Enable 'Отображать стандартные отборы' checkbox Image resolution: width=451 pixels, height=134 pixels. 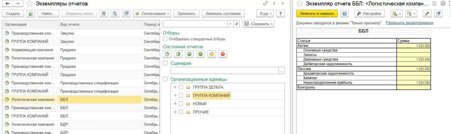[x=165, y=39]
